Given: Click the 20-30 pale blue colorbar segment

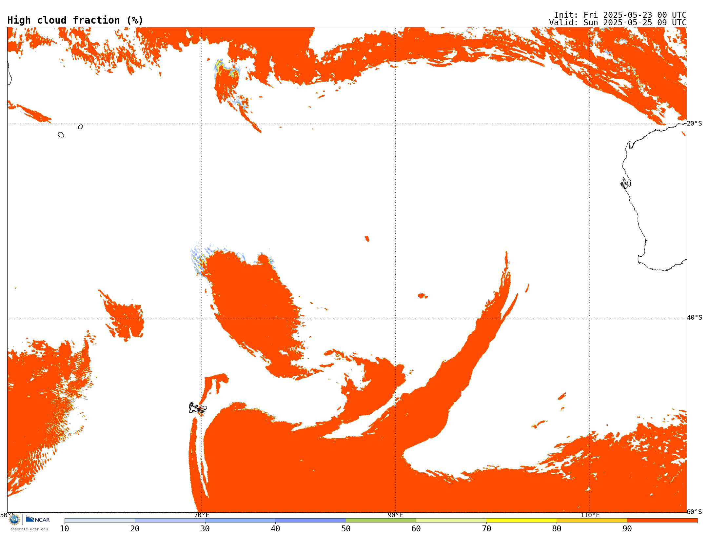Looking at the screenshot, I should pos(170,521).
